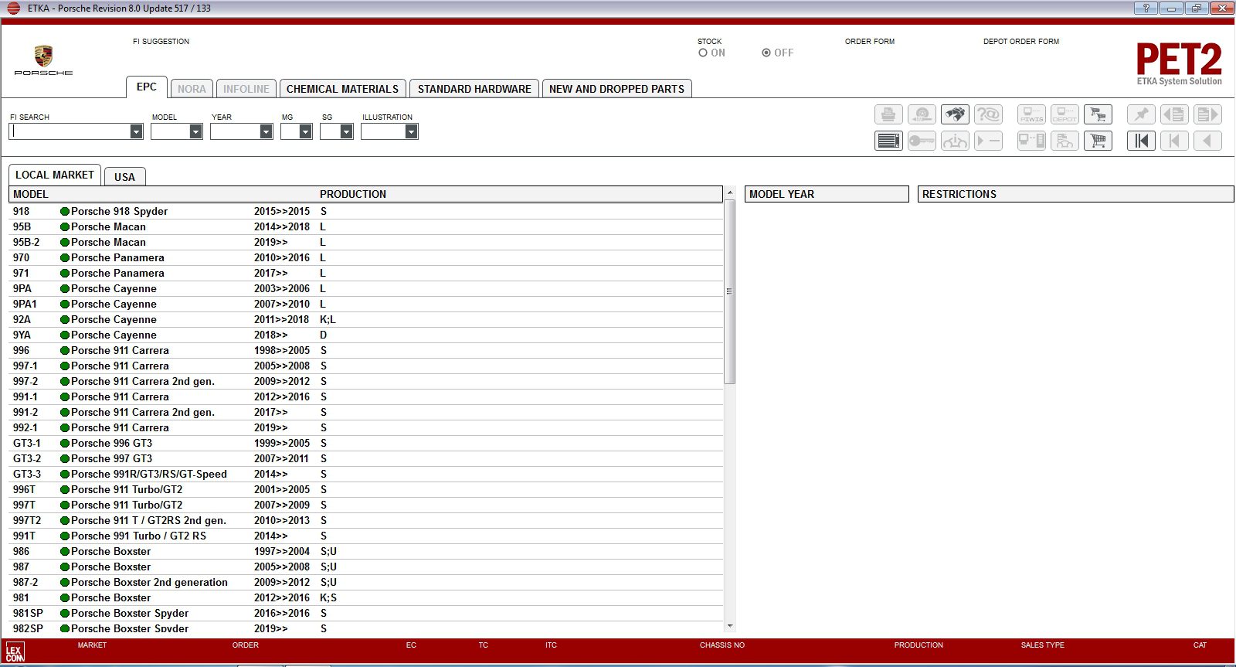Select the 971 Porsche Panamera row
This screenshot has width=1236, height=667.
click(x=366, y=273)
